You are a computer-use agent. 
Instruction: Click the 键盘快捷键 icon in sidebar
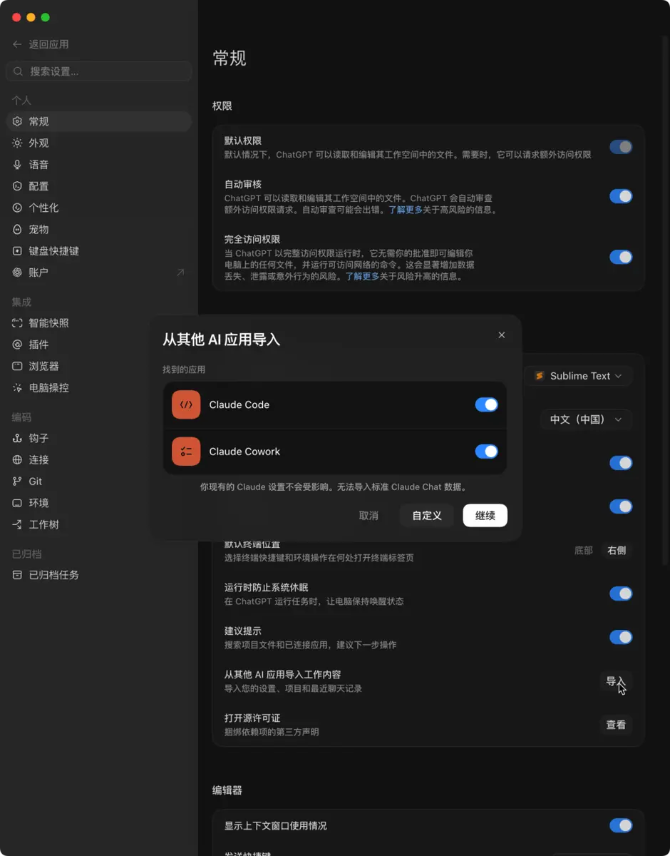click(x=17, y=251)
